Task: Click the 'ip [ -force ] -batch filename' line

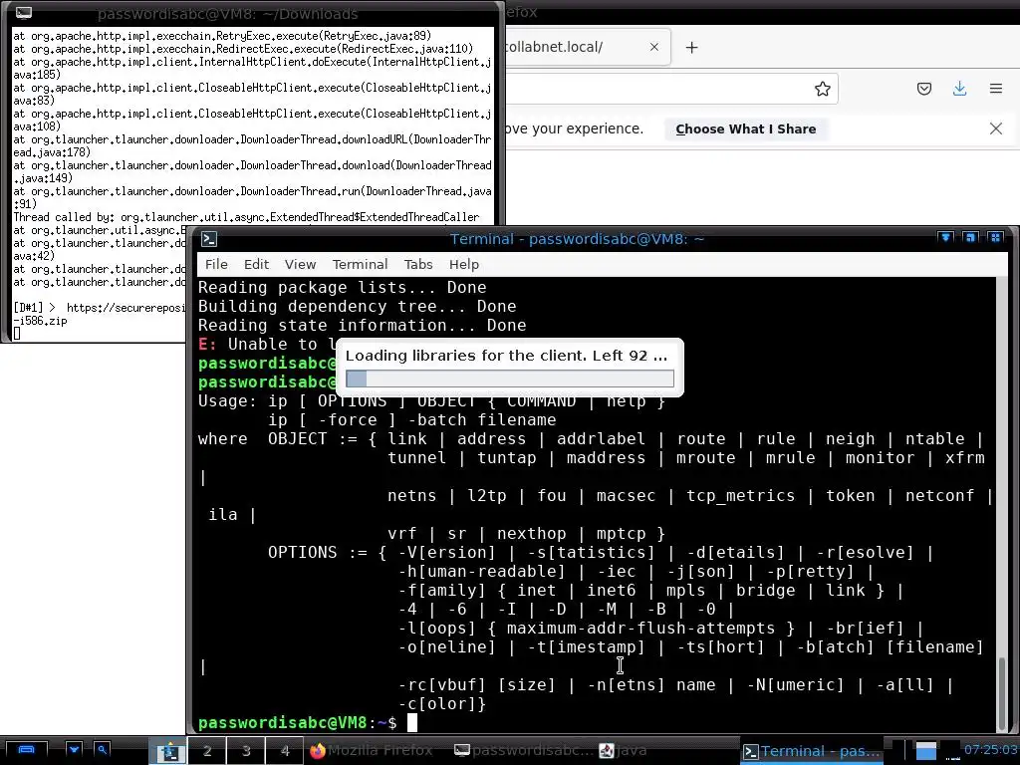Action: pyautogui.click(x=412, y=420)
